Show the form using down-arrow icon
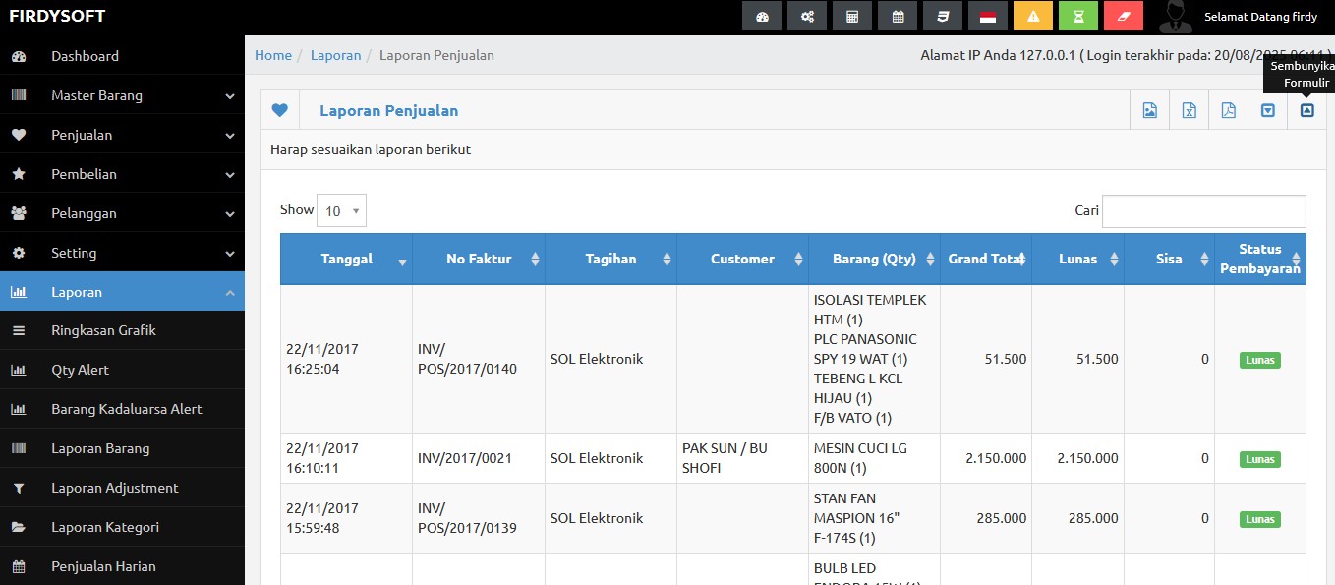1335x585 pixels. [1267, 111]
